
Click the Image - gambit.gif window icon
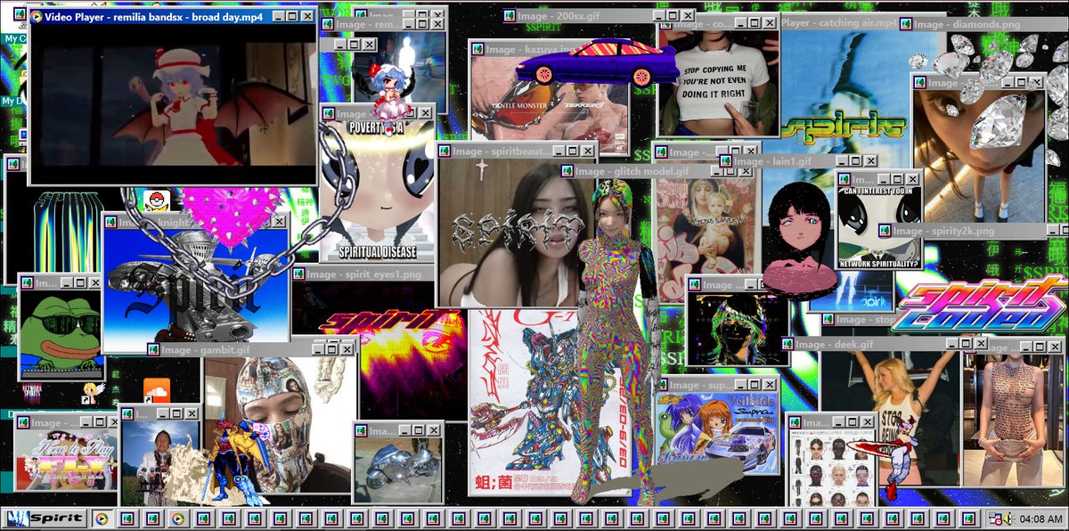[153, 349]
